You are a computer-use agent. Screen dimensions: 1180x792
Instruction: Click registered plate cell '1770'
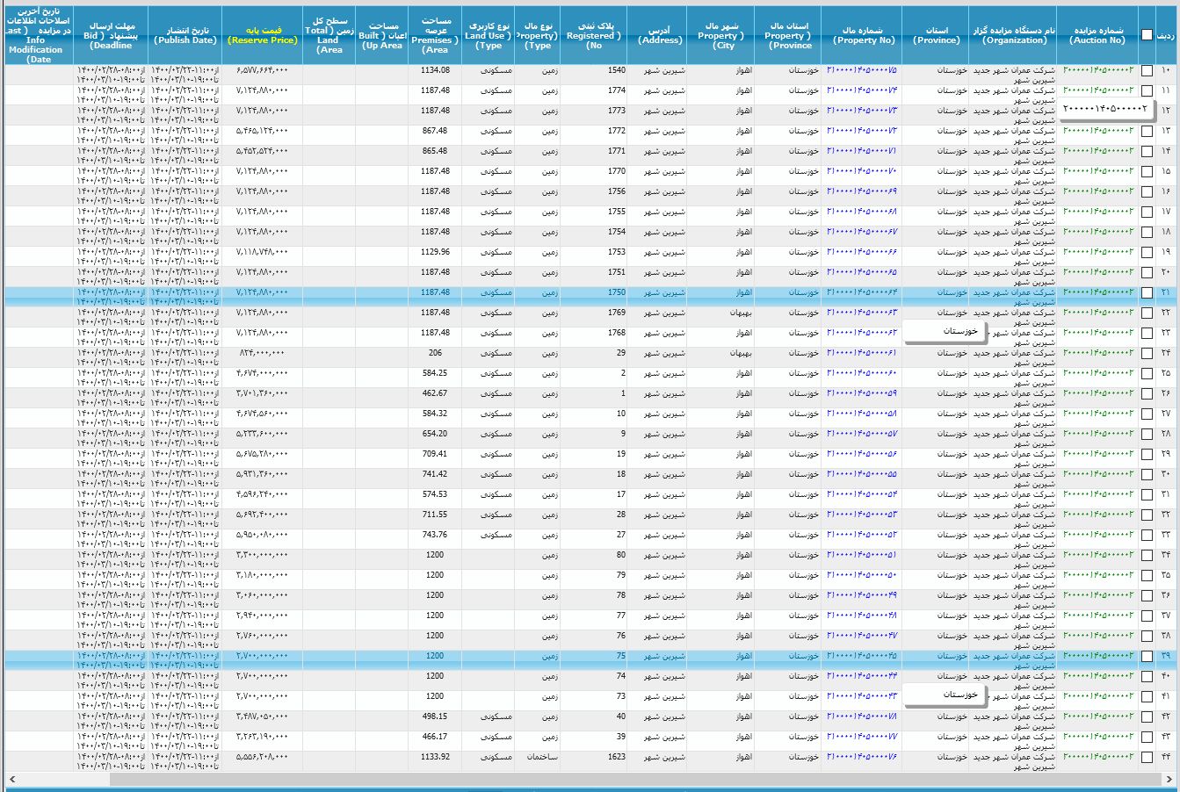617,171
